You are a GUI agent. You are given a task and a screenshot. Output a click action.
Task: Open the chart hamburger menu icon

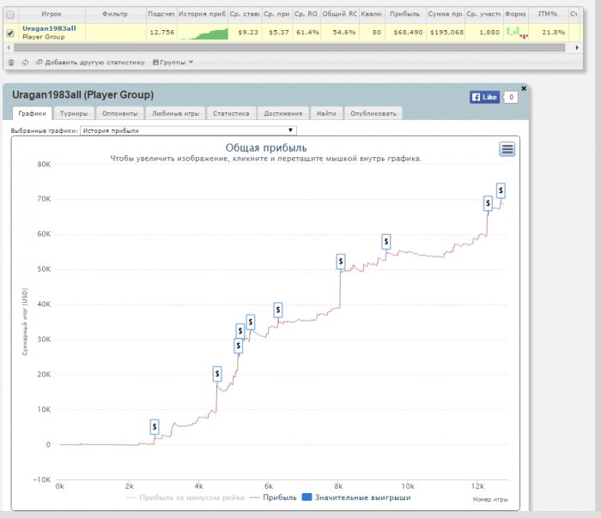click(507, 149)
